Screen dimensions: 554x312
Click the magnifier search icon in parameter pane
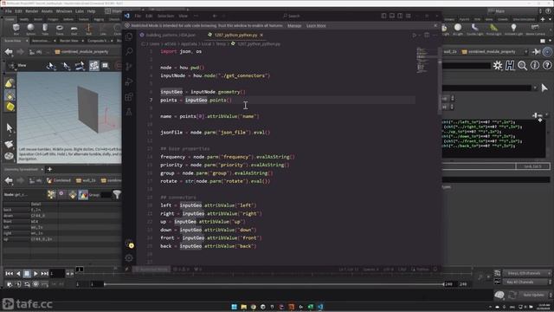pyautogui.click(x=522, y=66)
